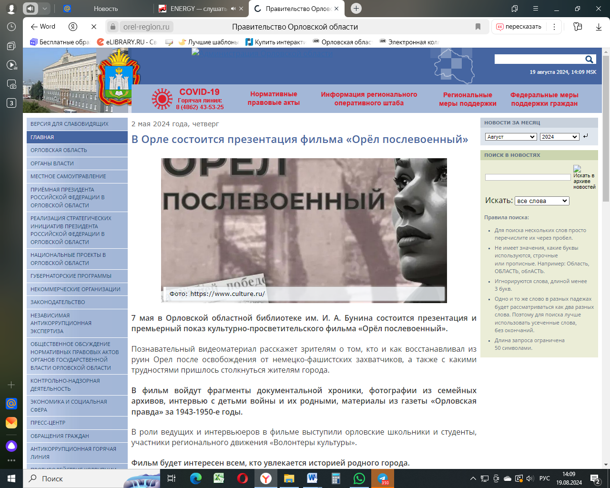Toggle the sound button in title bar
The image size is (610, 488).
tap(30, 9)
